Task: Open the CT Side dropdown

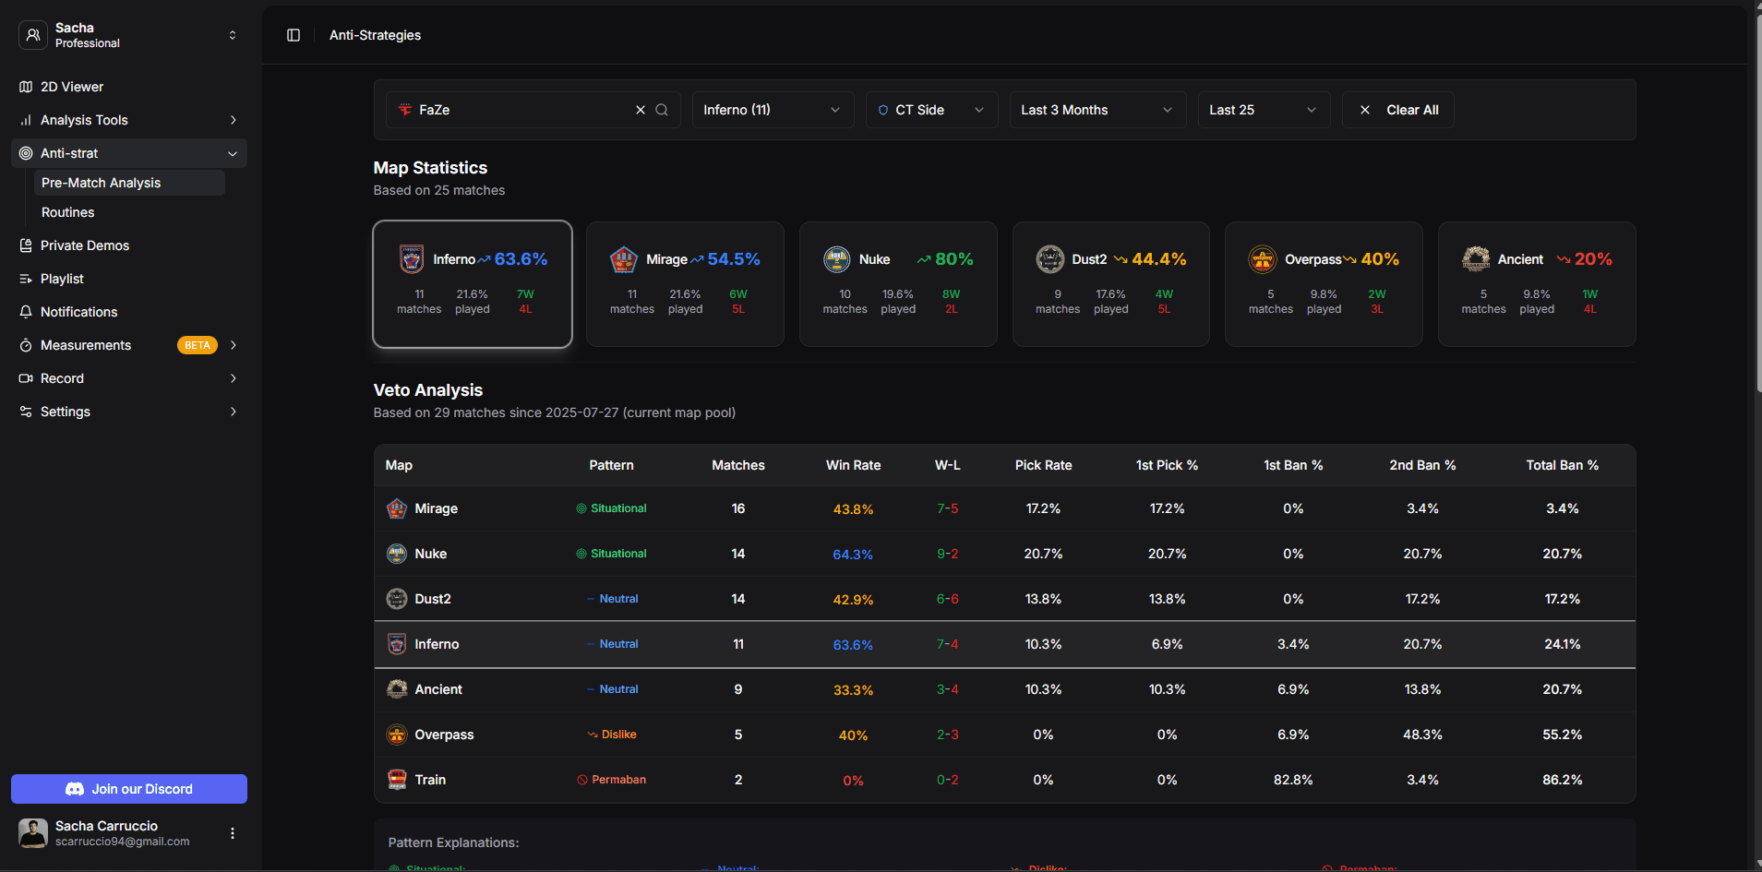Action: 930,110
